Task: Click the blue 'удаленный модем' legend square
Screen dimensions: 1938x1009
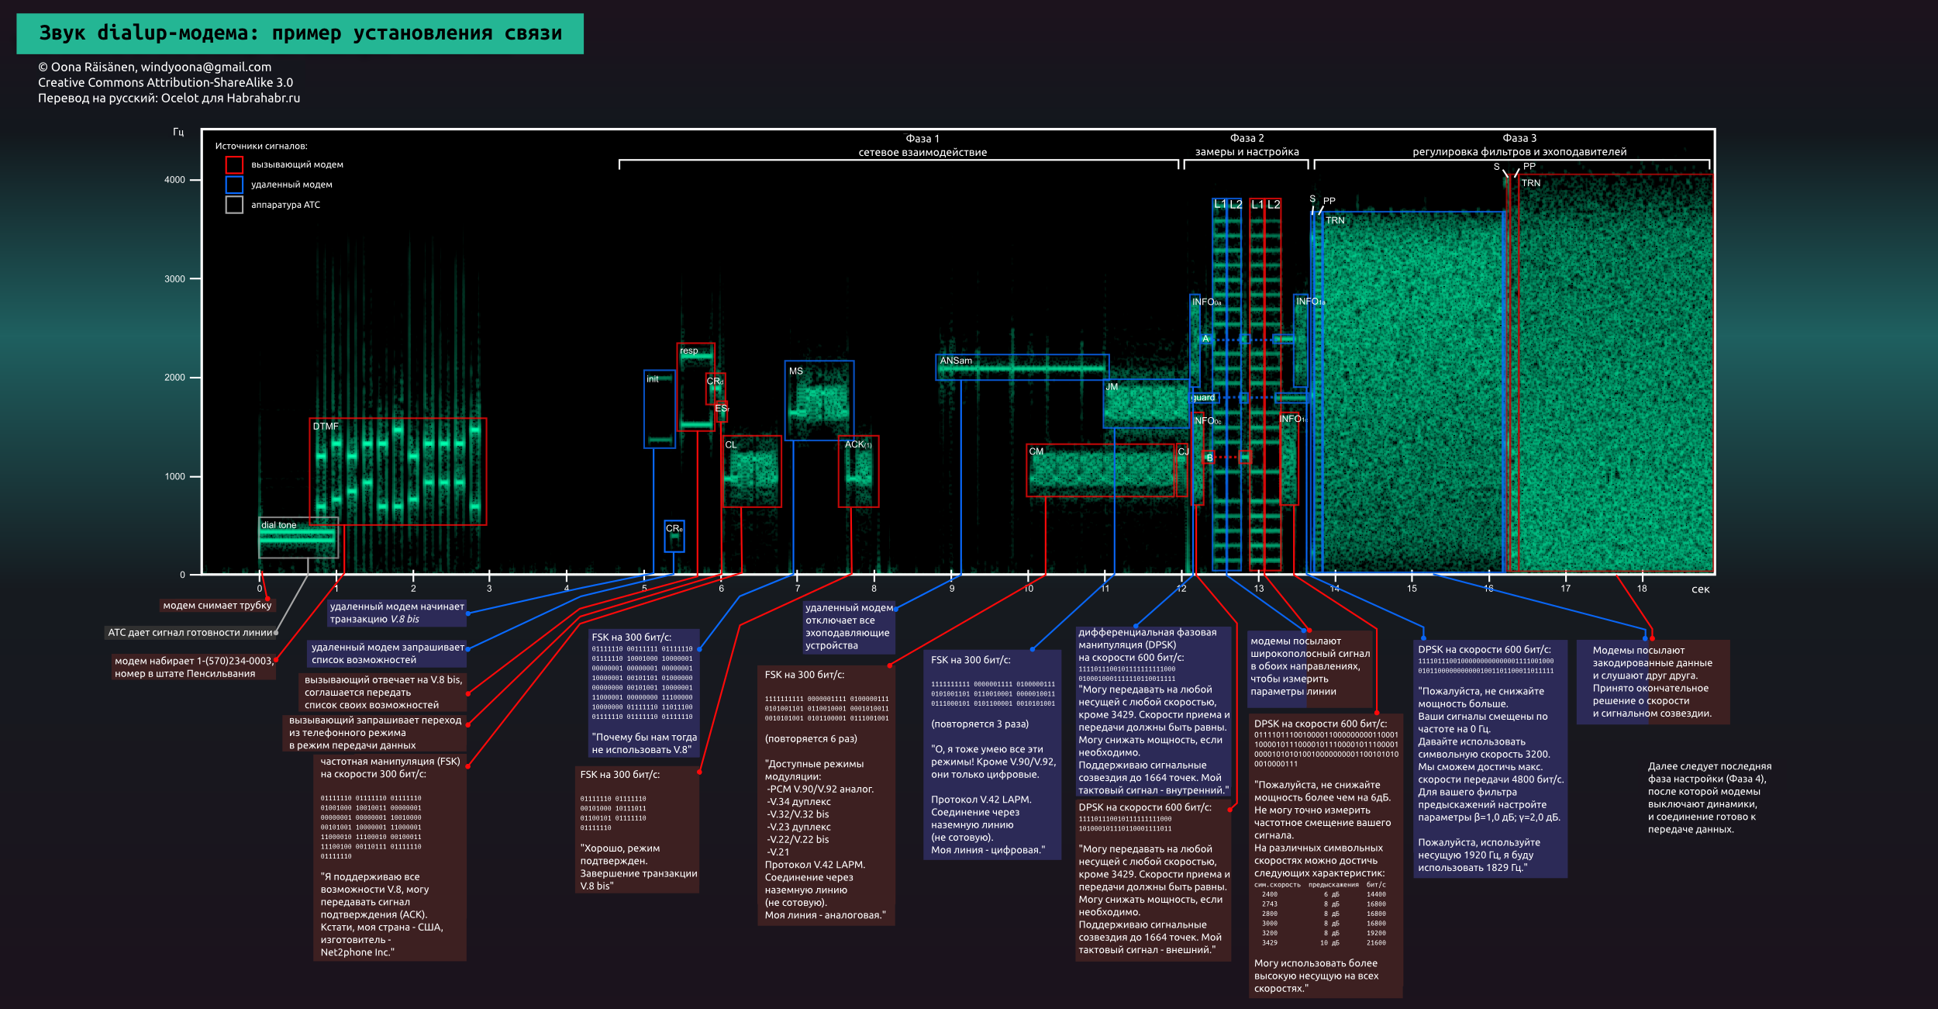Action: [234, 185]
